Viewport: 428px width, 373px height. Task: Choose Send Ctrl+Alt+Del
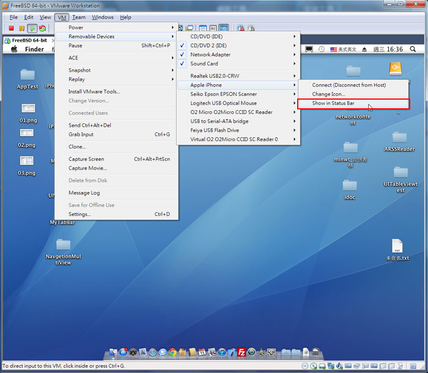117,125
